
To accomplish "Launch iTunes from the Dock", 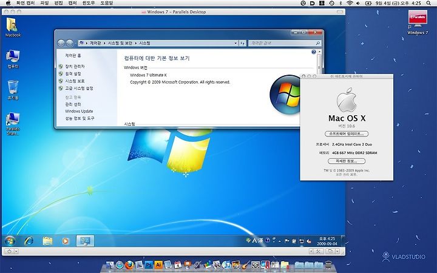I will (226, 265).
